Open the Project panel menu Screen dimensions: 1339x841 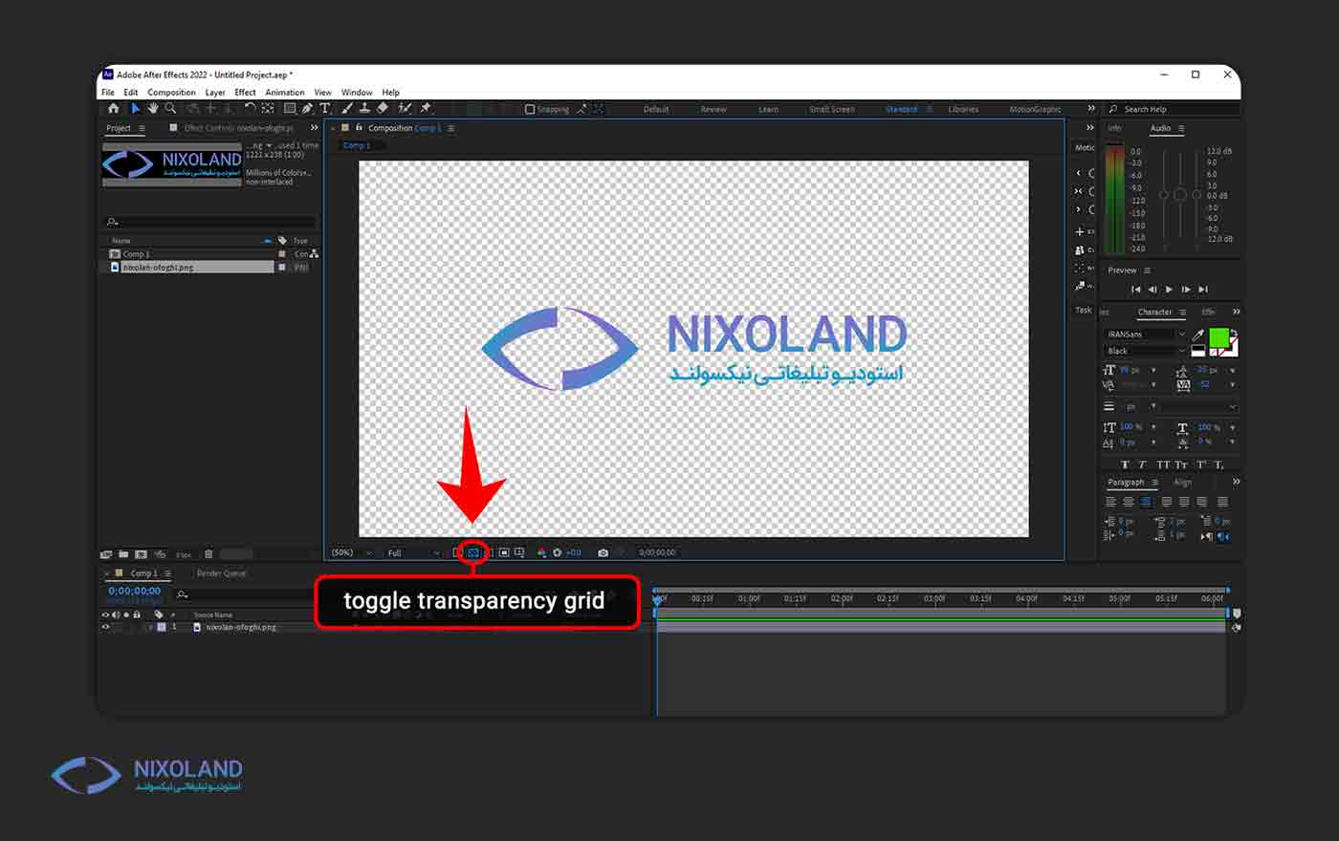coord(142,128)
